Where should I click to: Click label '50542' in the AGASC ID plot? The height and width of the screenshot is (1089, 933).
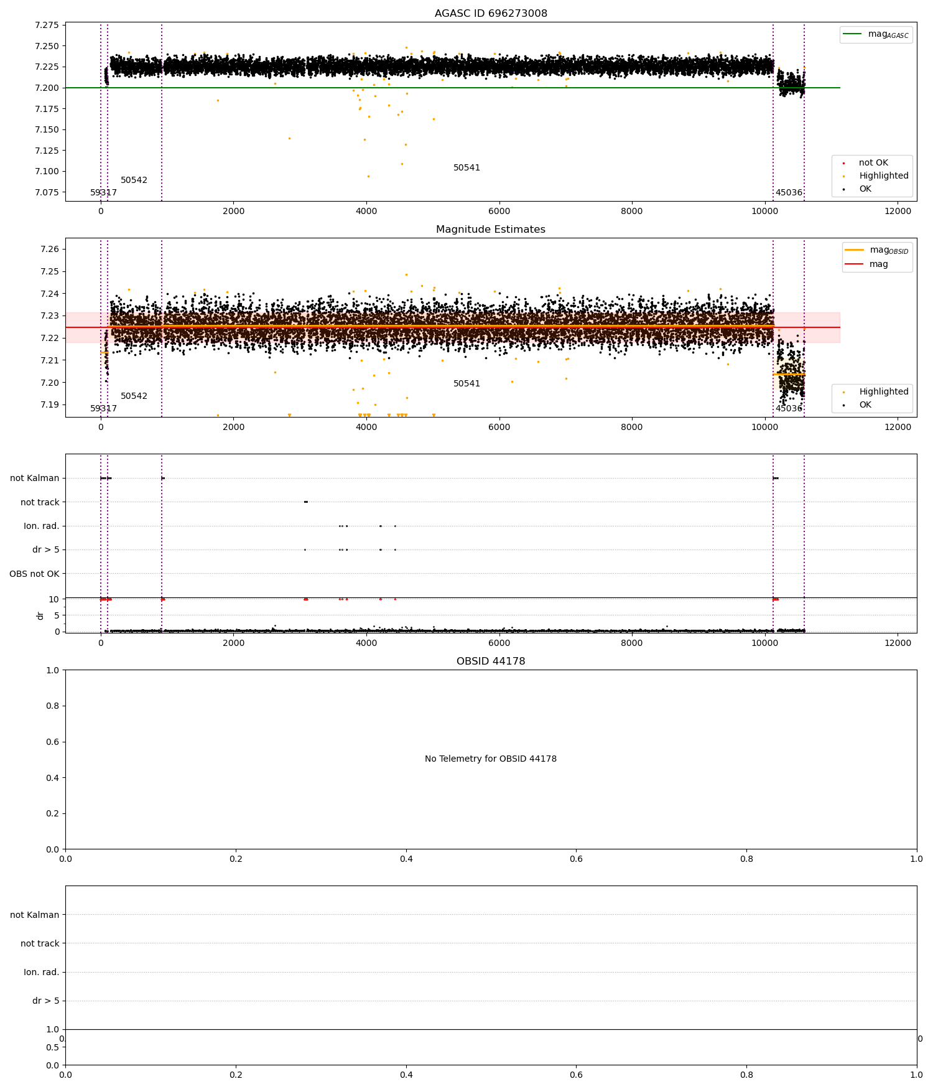tap(134, 180)
